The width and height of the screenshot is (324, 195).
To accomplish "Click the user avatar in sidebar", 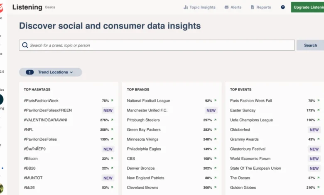I will click(1, 188).
